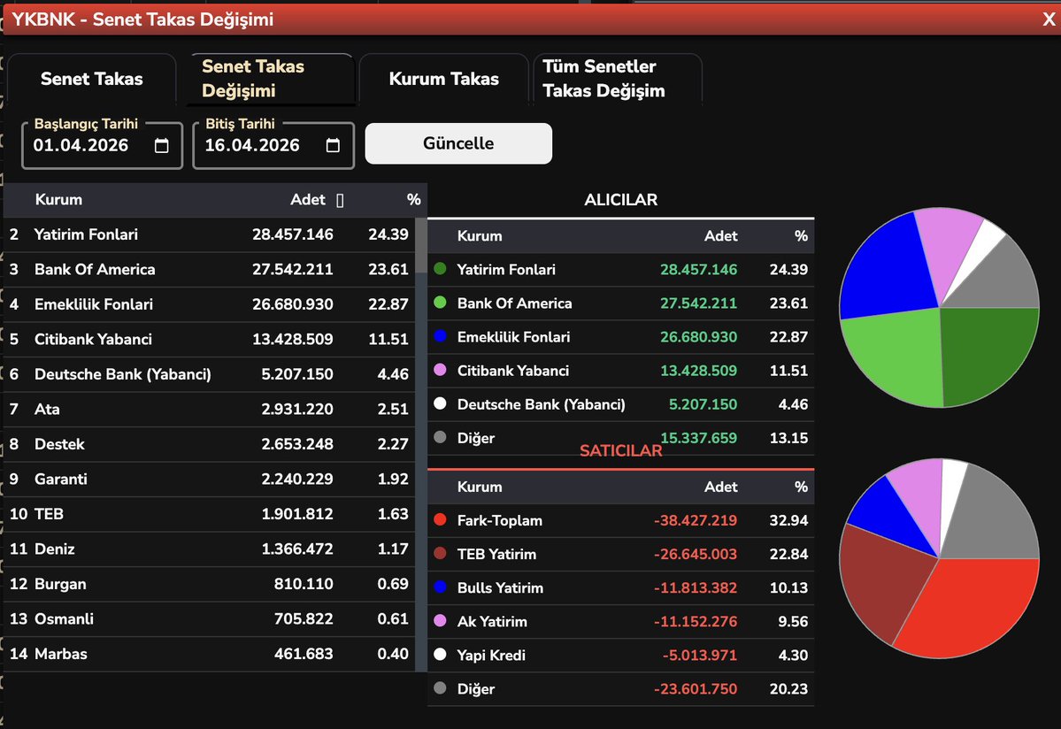Image resolution: width=1061 pixels, height=729 pixels.
Task: Click the -26.645.003 TEB Yatirim value
Action: (695, 555)
